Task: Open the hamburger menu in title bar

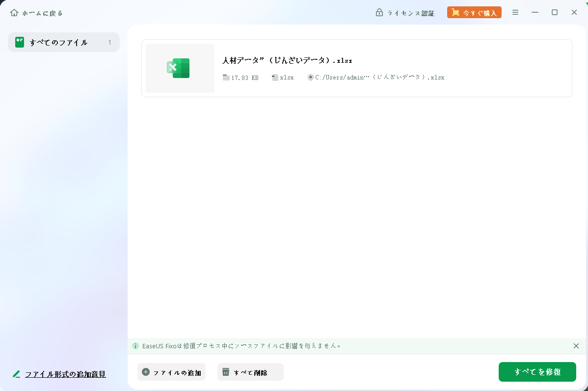Action: pos(515,12)
